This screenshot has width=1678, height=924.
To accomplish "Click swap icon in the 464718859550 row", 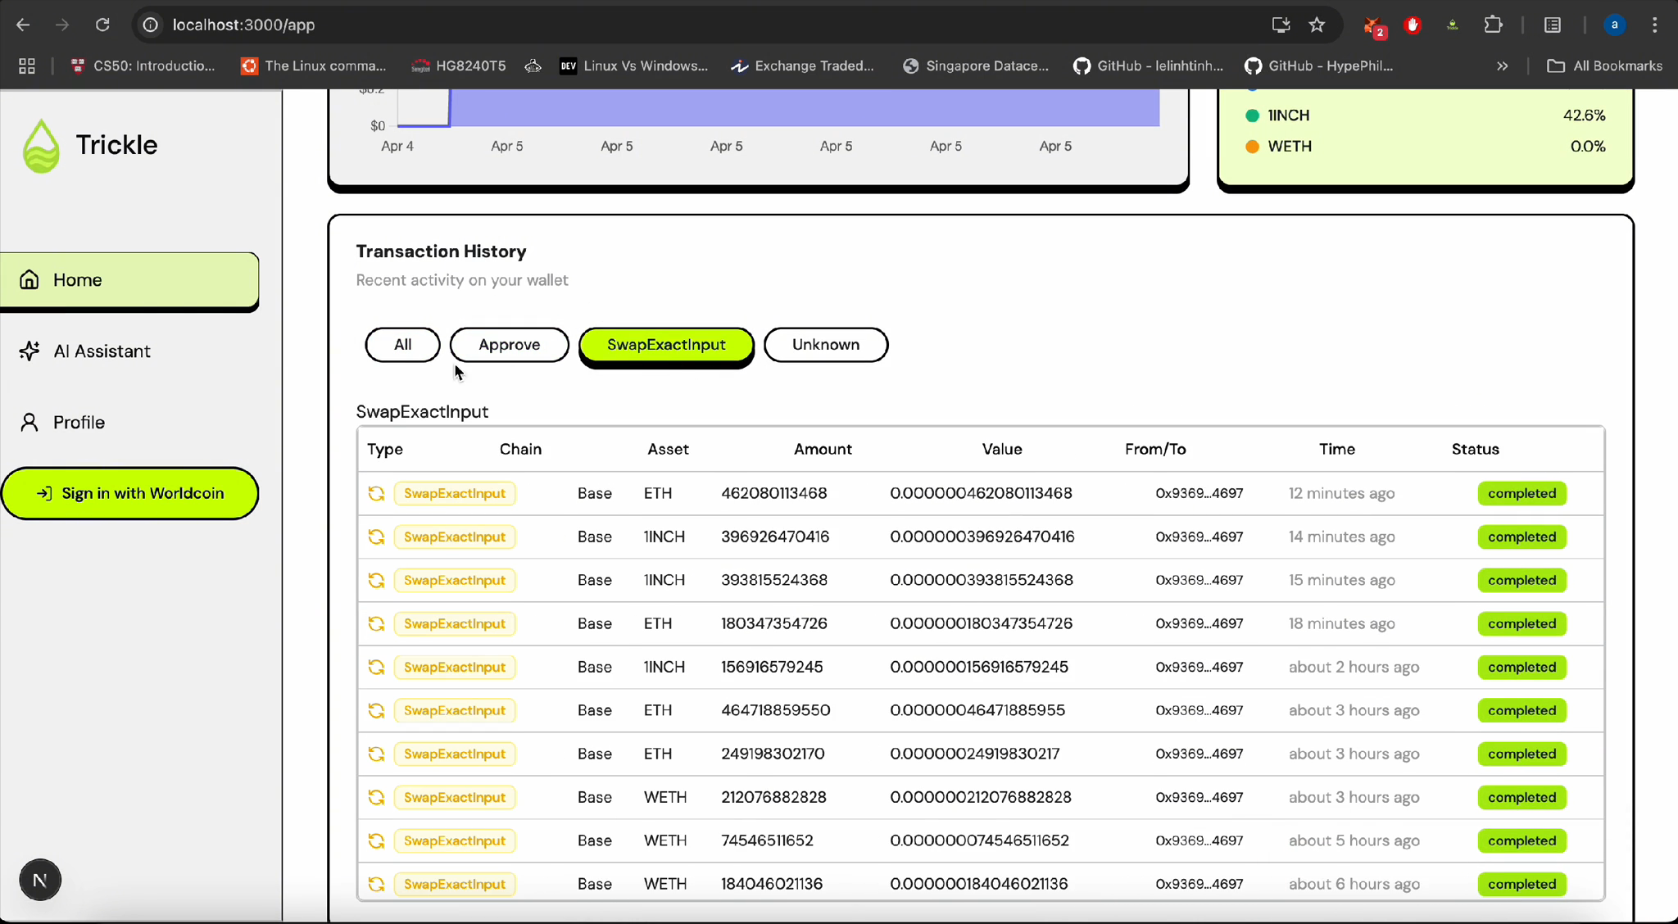I will 376,710.
